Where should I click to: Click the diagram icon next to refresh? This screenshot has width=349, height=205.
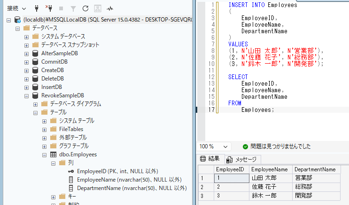click(x=98, y=8)
